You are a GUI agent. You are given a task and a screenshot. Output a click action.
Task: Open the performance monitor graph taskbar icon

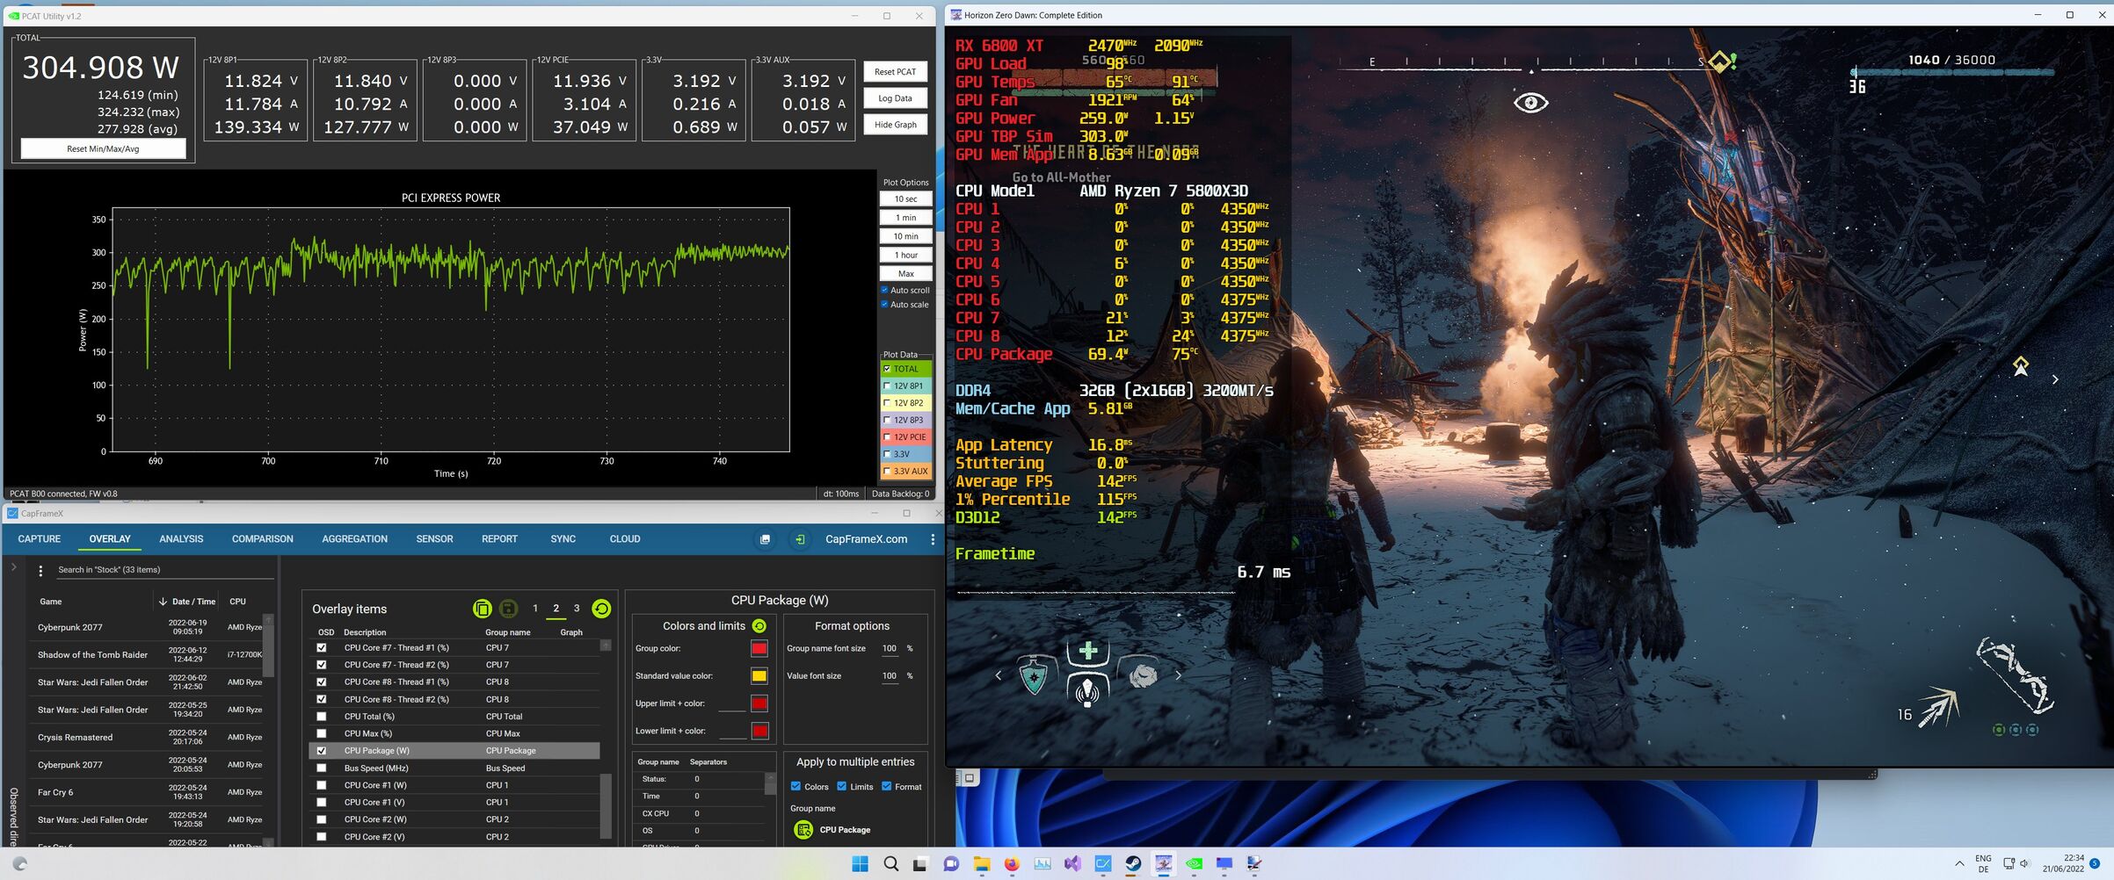tap(1042, 864)
